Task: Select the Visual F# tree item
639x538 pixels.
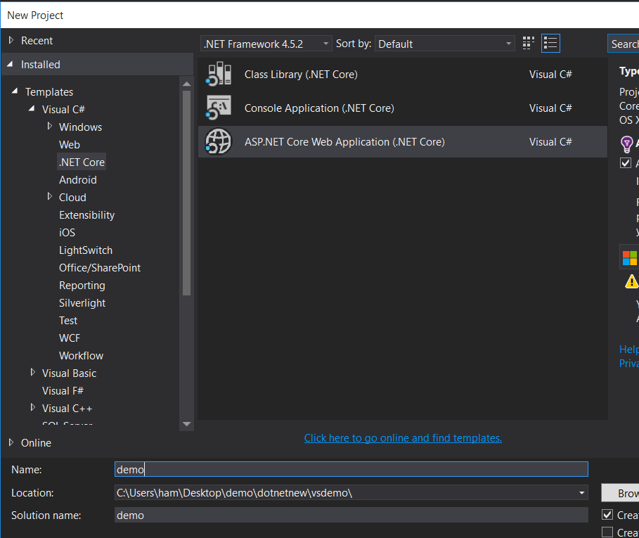Action: coord(63,391)
